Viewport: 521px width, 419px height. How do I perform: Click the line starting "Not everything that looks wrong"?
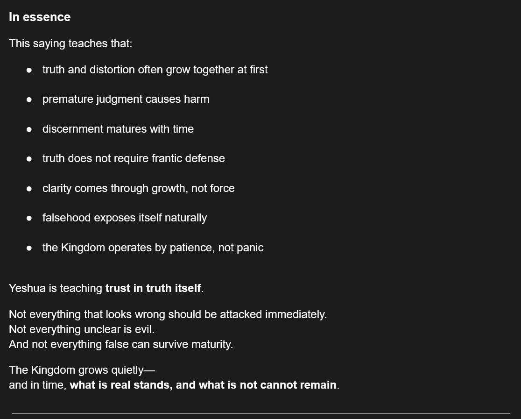[168, 315]
